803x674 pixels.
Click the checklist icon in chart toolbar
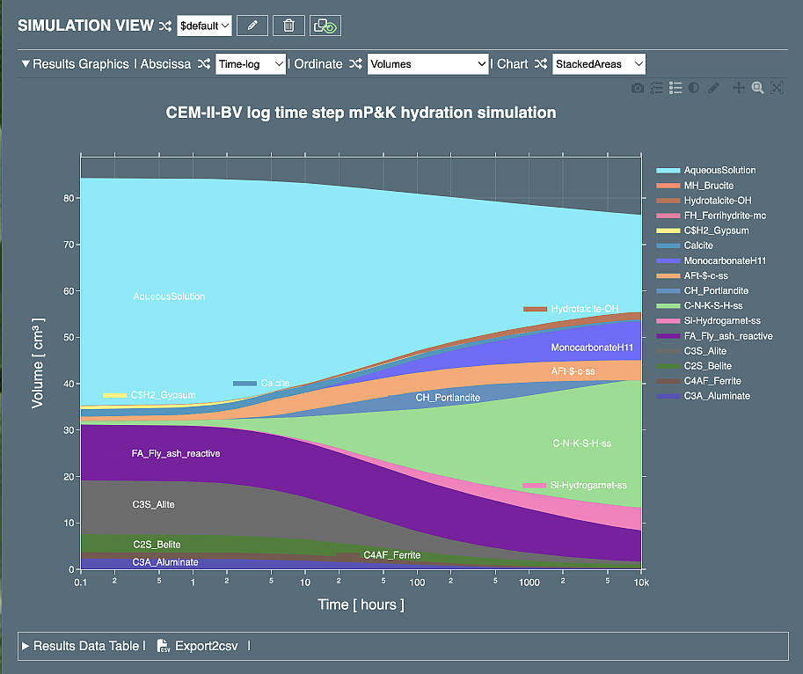pos(658,88)
